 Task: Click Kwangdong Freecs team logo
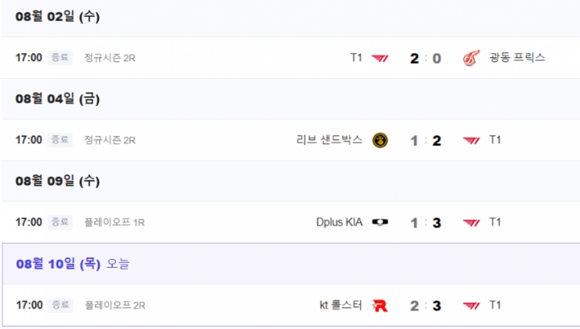tap(471, 58)
